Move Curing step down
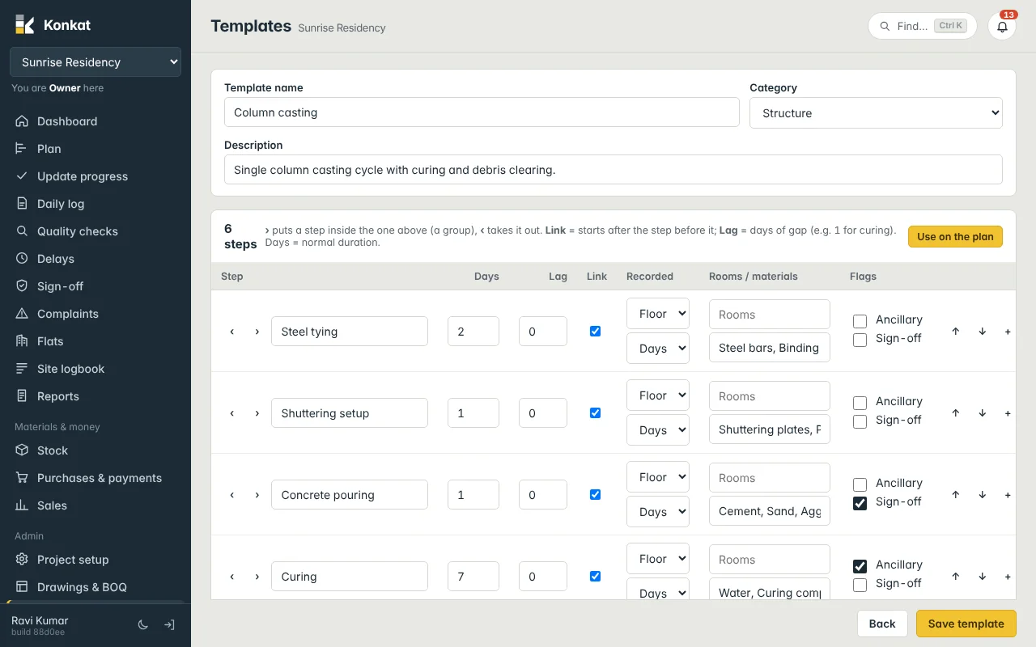This screenshot has height=647, width=1036. 983,577
